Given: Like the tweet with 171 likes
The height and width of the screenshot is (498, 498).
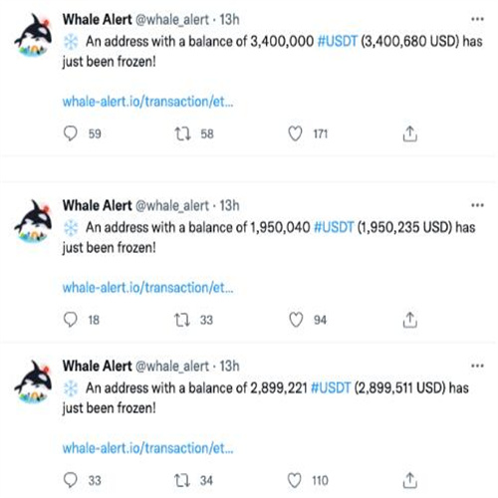Looking at the screenshot, I should [x=295, y=133].
